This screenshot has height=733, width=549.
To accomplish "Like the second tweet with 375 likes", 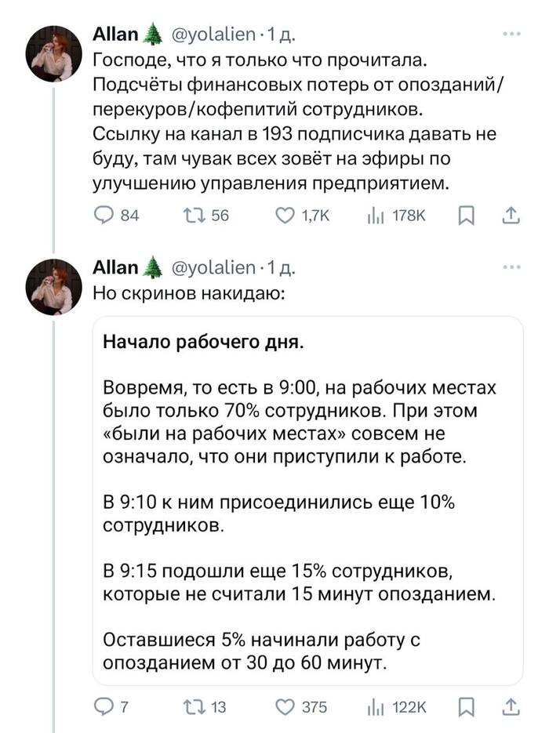I will pos(285,707).
